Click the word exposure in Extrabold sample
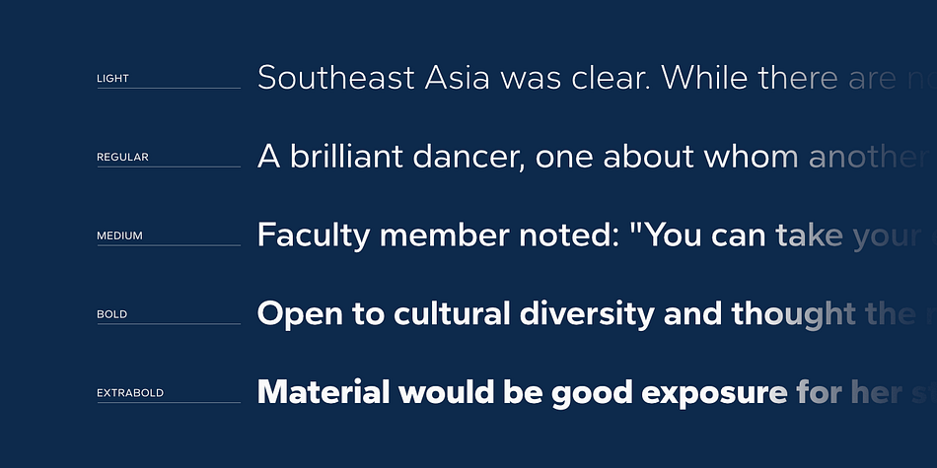The width and height of the screenshot is (937, 468). tap(714, 394)
